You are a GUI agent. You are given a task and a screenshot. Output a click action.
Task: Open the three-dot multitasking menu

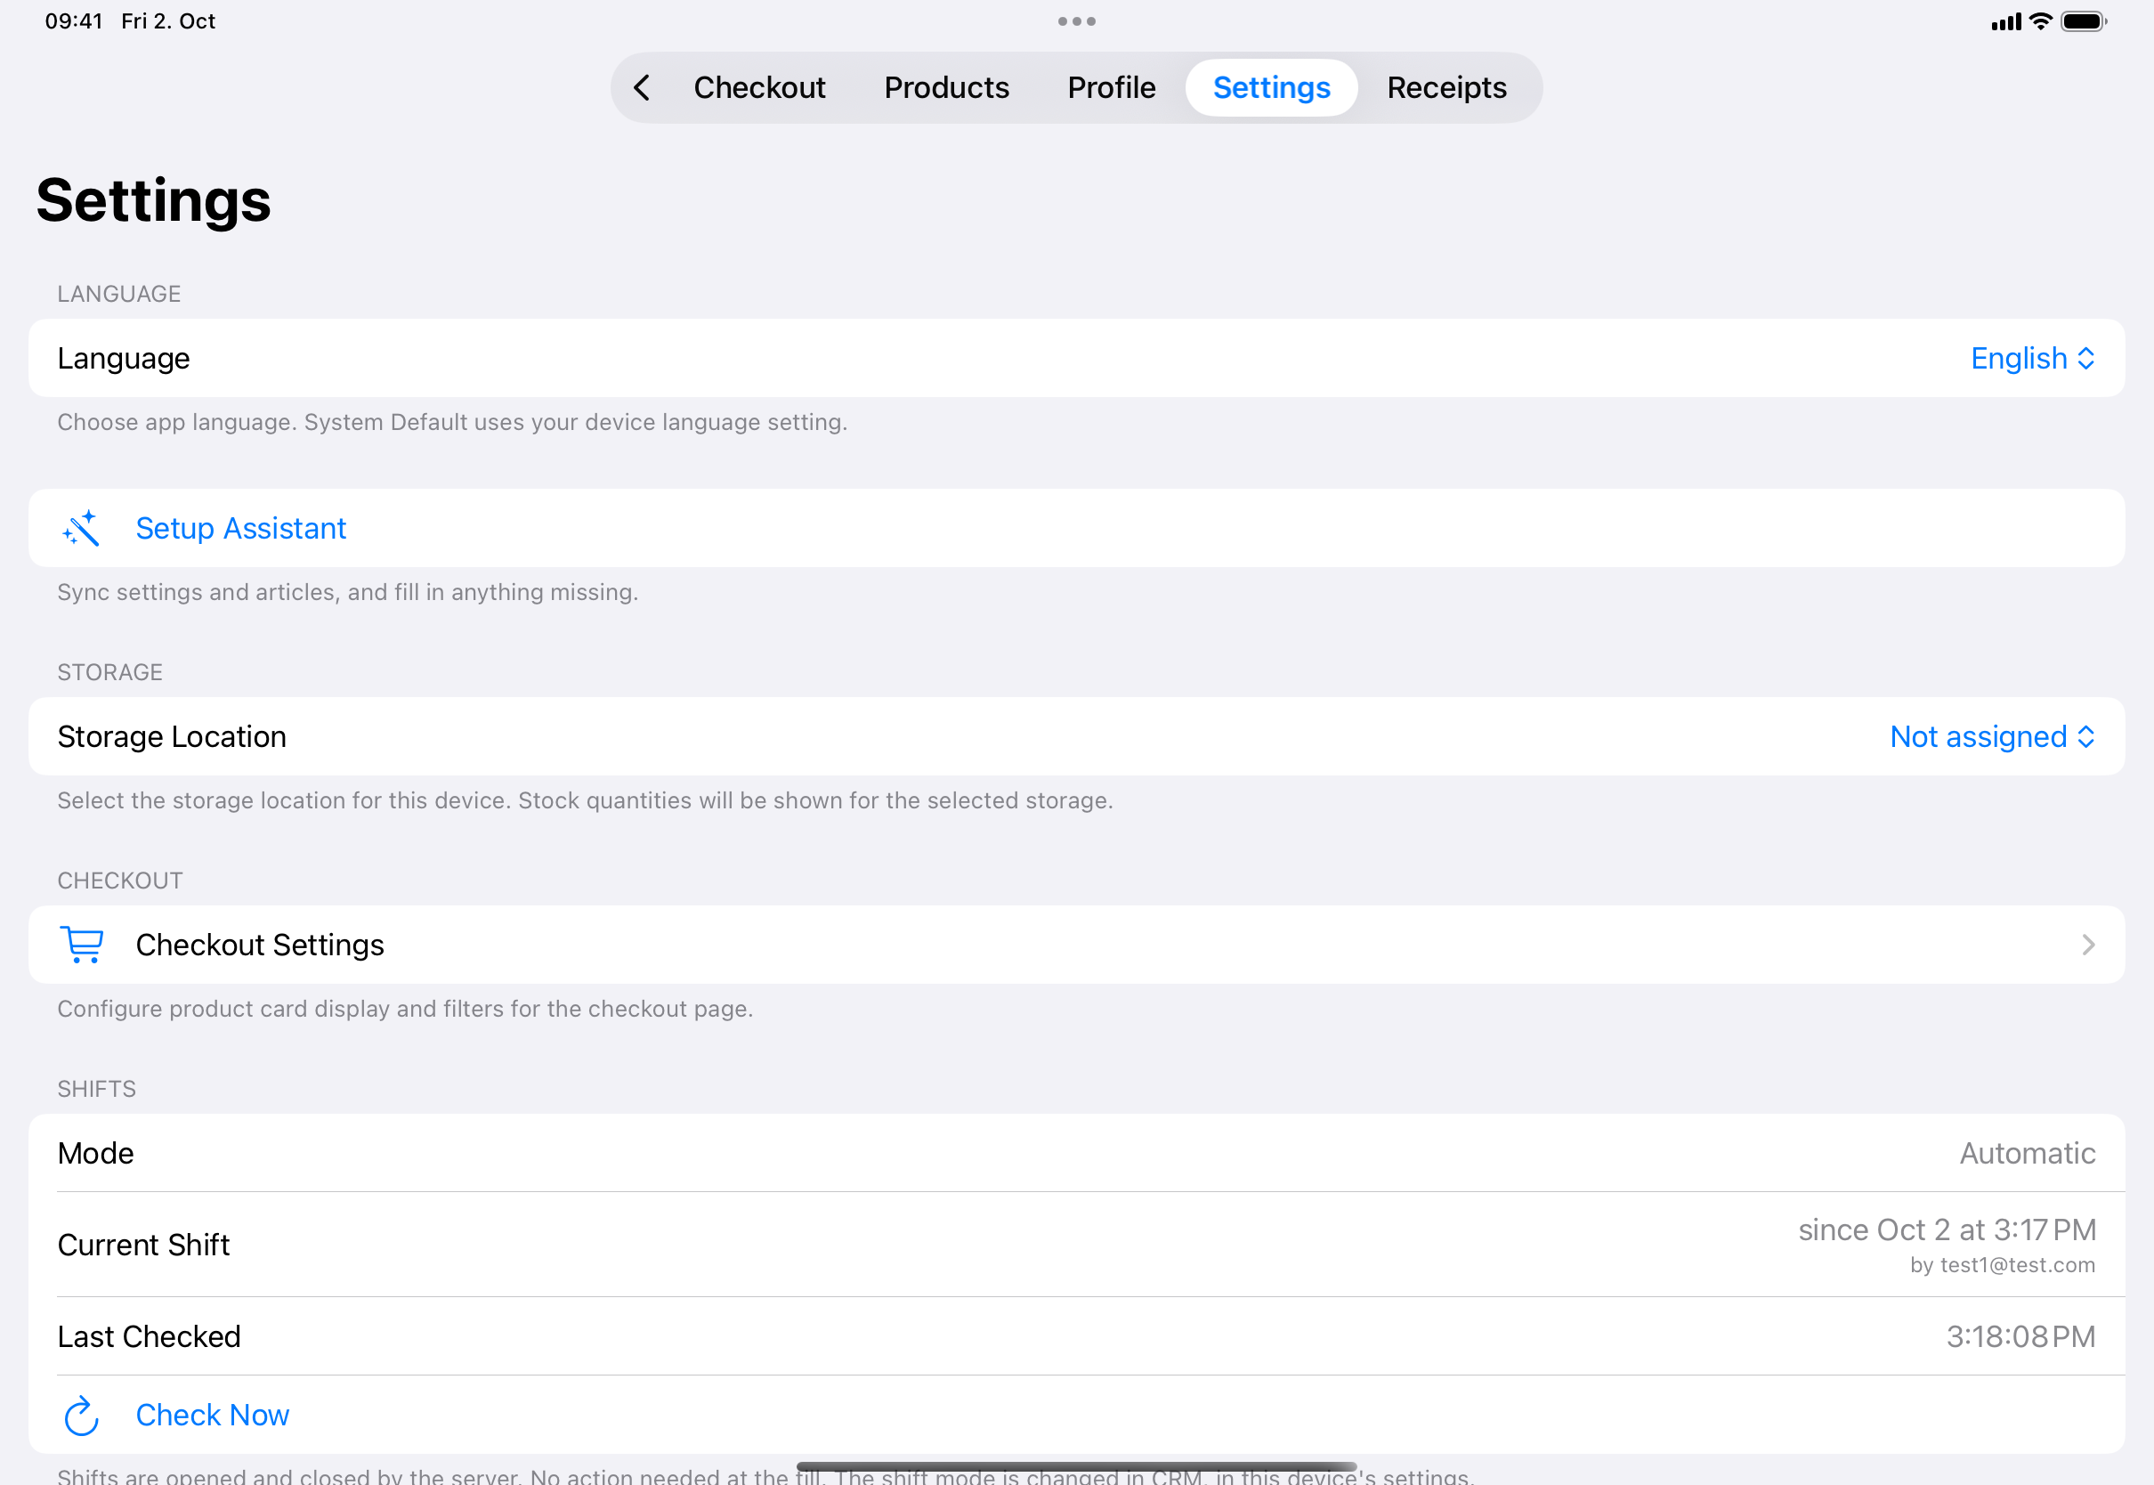tap(1077, 21)
